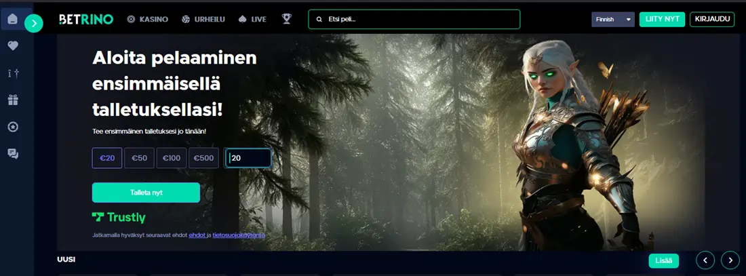Click the trophy icon in top navigation
Image resolution: width=746 pixels, height=276 pixels.
click(x=286, y=19)
